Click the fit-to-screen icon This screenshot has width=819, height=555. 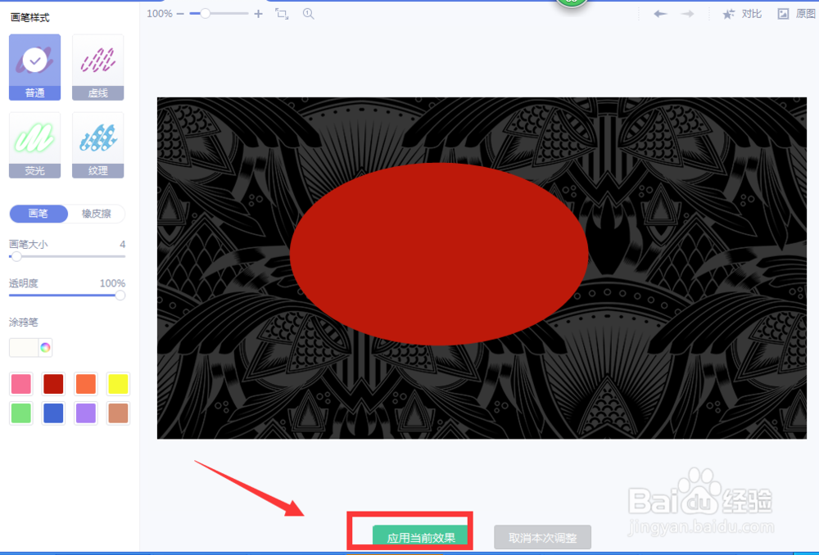282,14
